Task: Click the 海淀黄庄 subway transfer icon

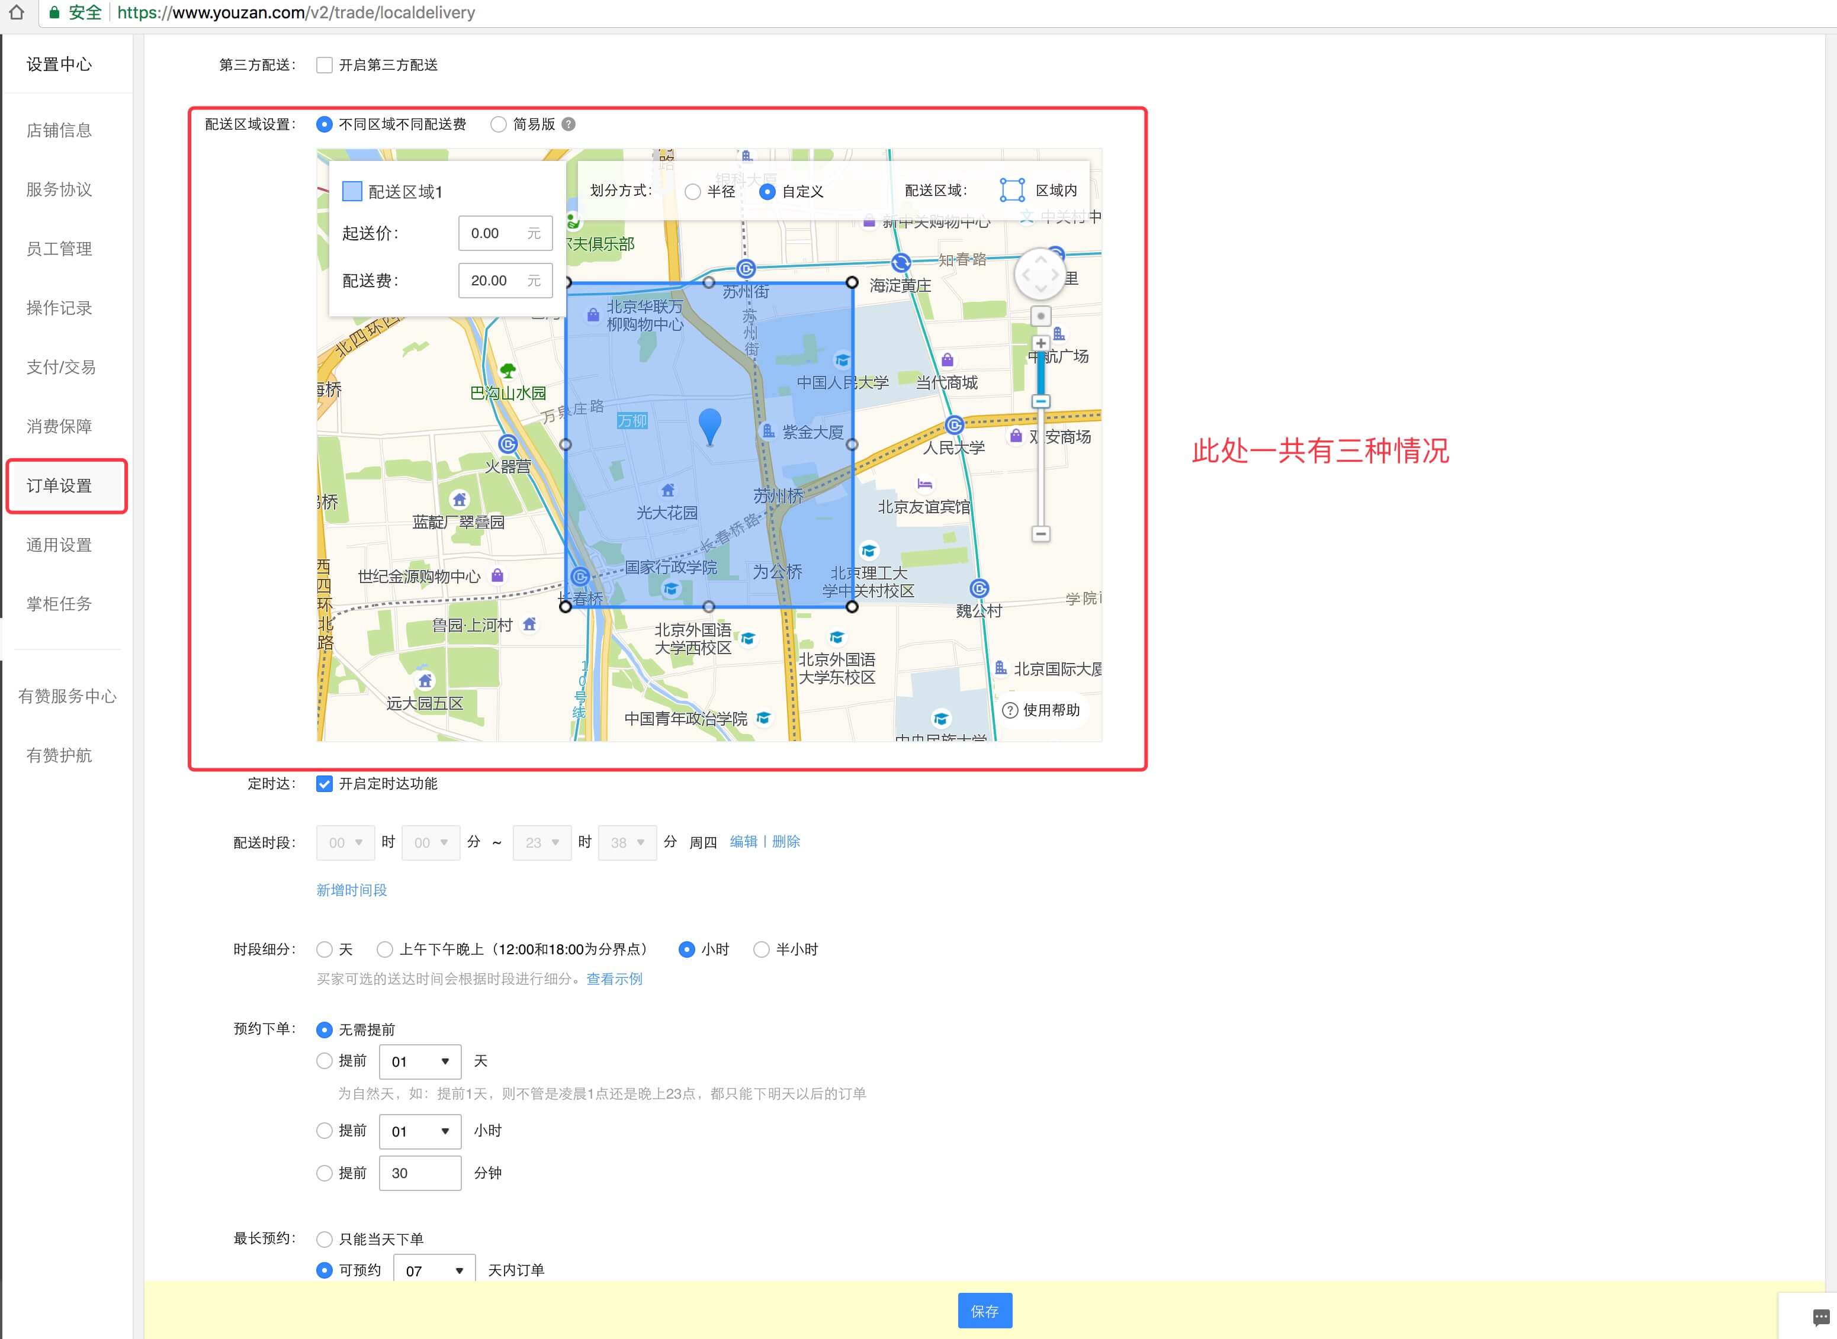Action: [x=901, y=263]
